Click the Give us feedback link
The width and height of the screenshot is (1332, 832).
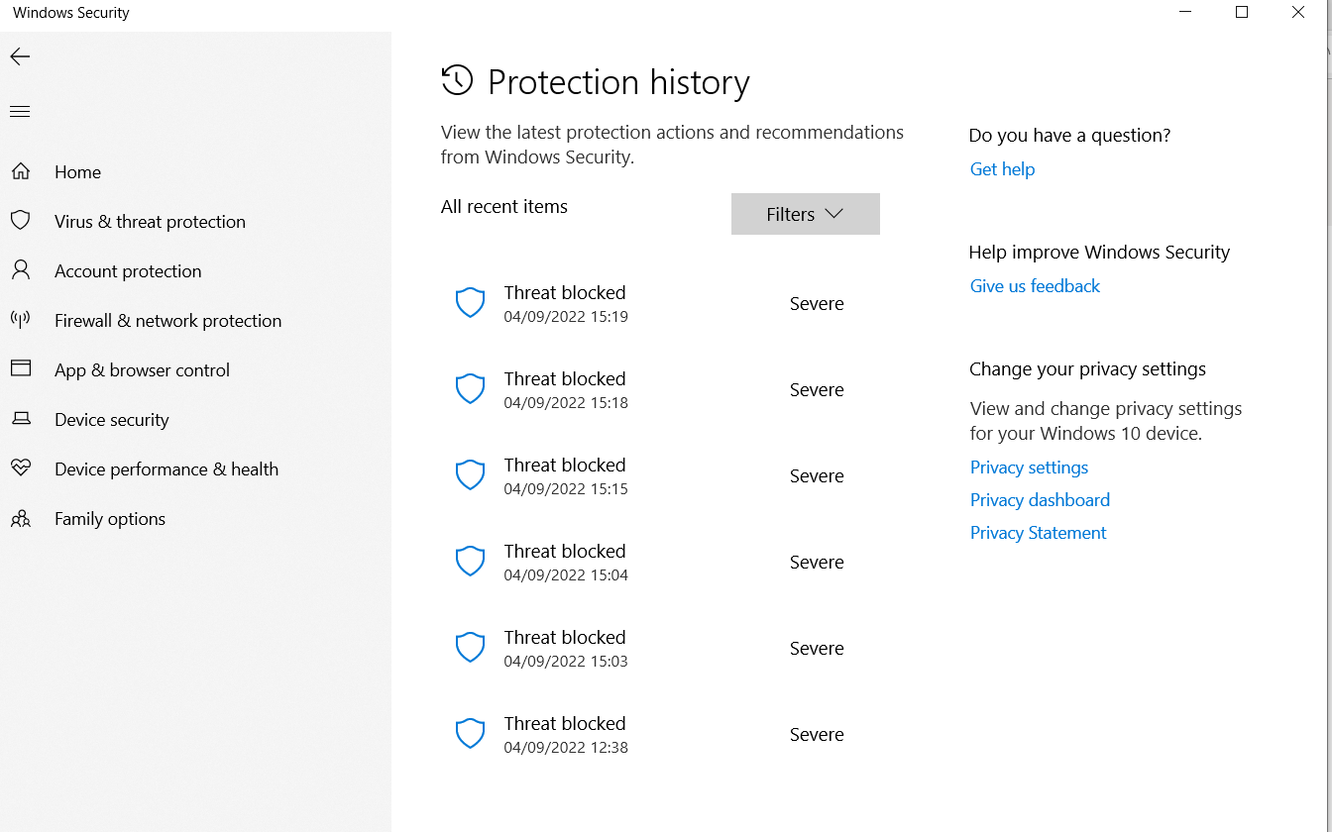[x=1035, y=286]
